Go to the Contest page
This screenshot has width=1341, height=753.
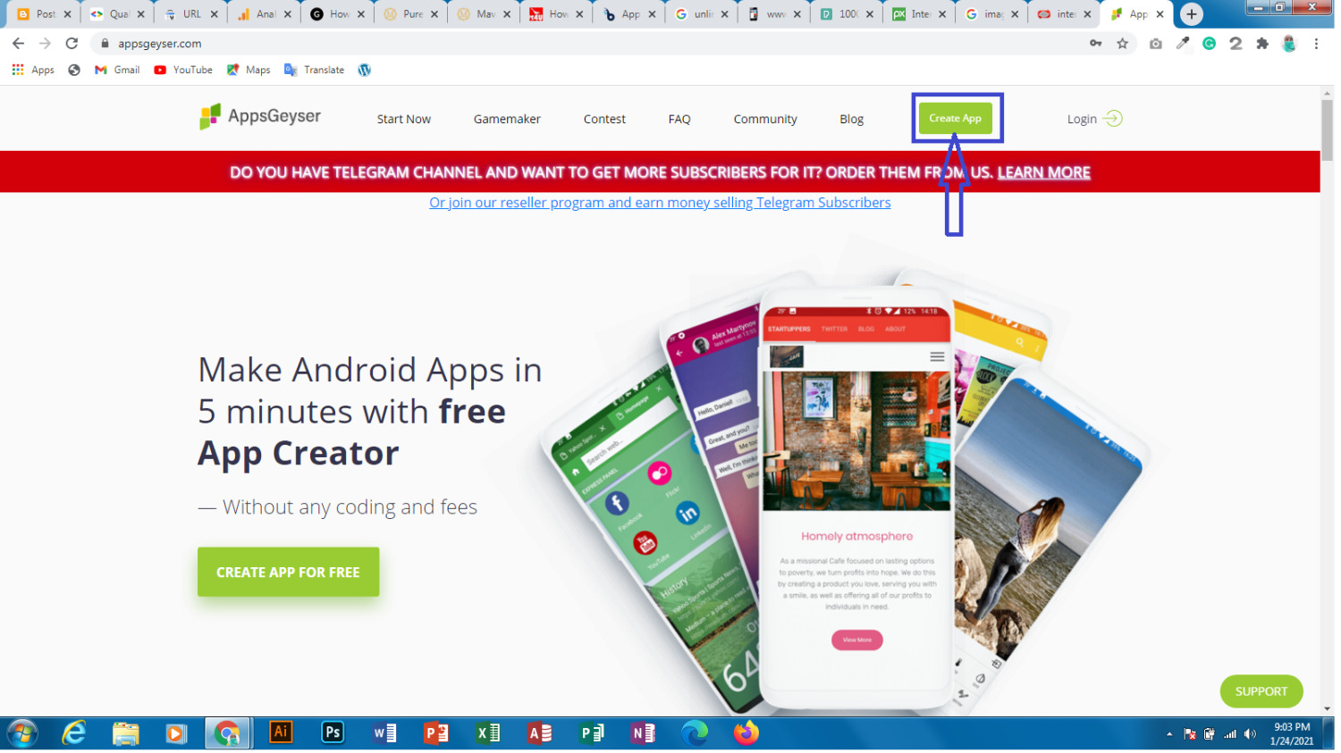tap(604, 119)
